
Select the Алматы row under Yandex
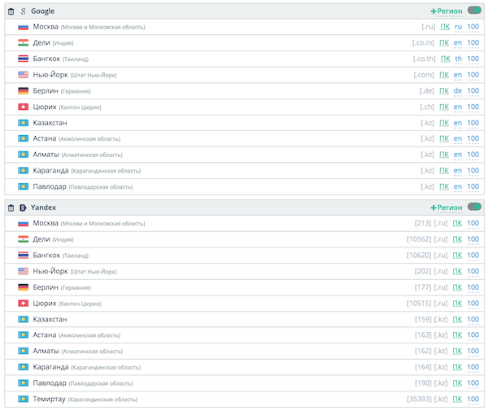pyautogui.click(x=244, y=352)
